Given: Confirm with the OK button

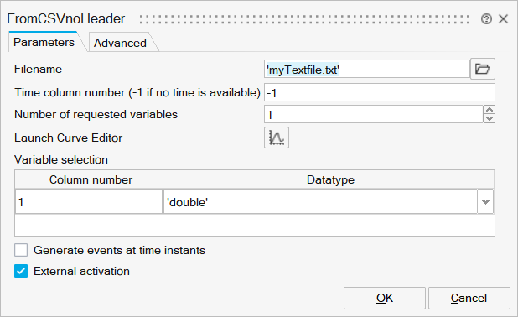Looking at the screenshot, I should pos(385,299).
